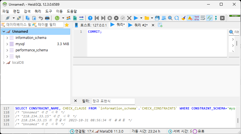The image size is (241, 134).
Task: Click the cancel editing X icon
Action: [129, 18]
